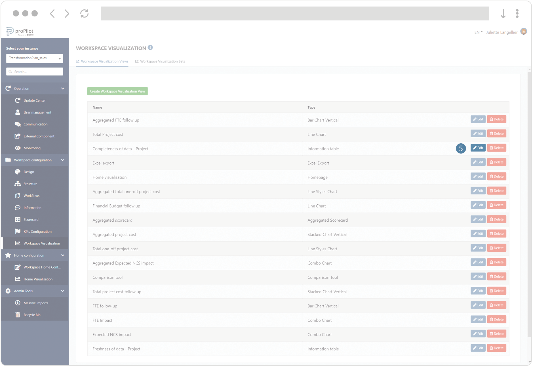Edit the Completeness of data - Project view
This screenshot has width=533, height=367.
pos(478,148)
